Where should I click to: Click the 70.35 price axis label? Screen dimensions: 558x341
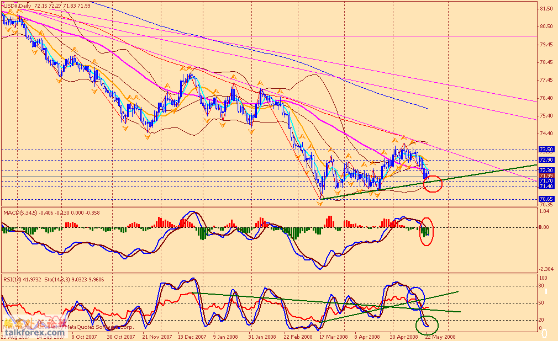coord(546,205)
